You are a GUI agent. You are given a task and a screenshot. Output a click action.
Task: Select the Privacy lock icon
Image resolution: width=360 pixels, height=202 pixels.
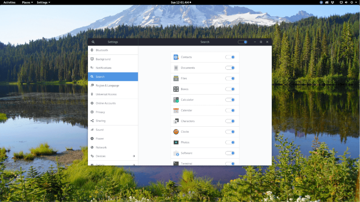[94, 112]
